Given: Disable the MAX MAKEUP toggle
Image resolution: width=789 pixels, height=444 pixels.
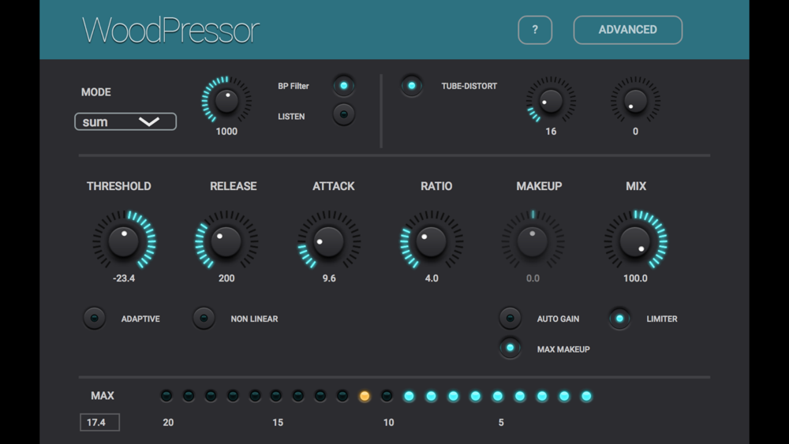Looking at the screenshot, I should [510, 348].
